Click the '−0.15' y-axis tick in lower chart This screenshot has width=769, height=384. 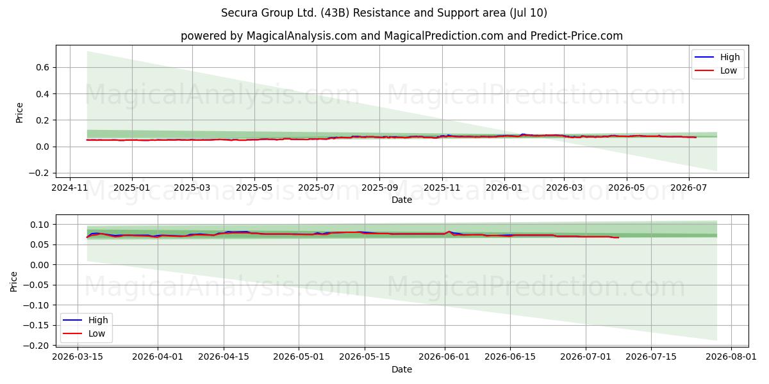coord(37,325)
